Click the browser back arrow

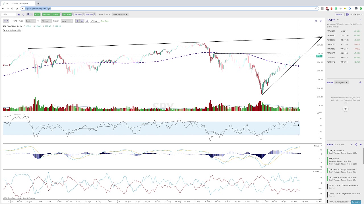point(3,8)
